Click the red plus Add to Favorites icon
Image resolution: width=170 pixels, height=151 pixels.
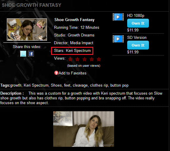tap(56, 73)
